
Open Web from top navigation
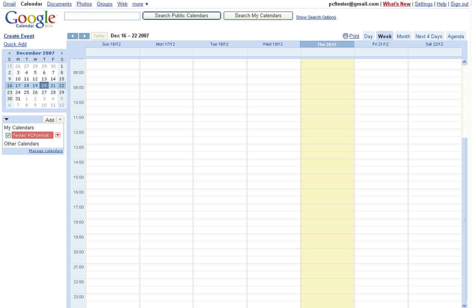122,4
